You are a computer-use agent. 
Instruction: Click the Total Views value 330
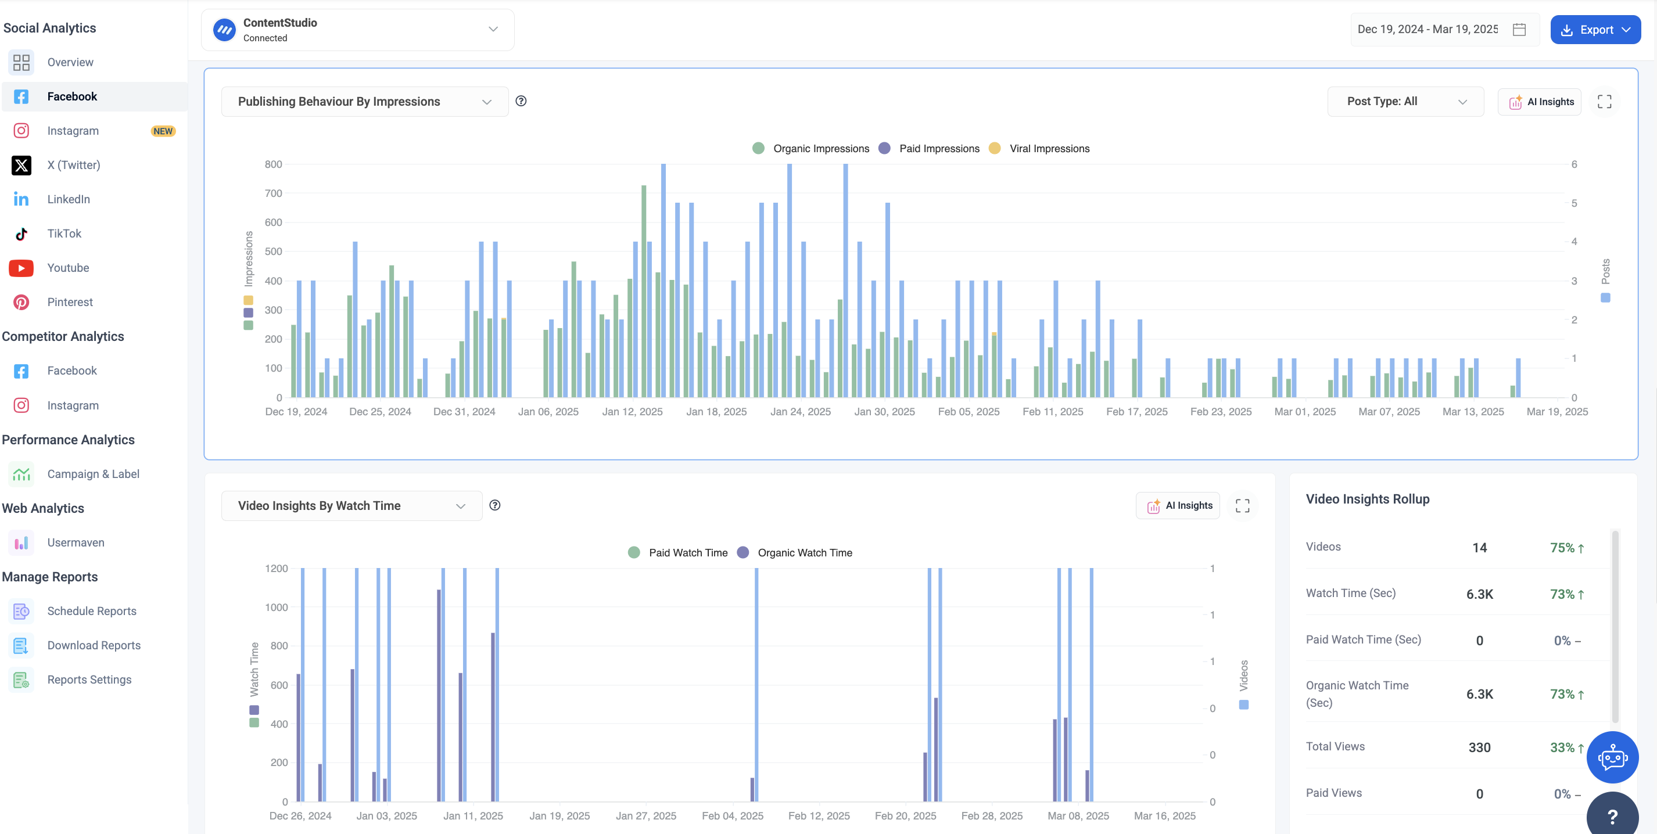click(1479, 748)
